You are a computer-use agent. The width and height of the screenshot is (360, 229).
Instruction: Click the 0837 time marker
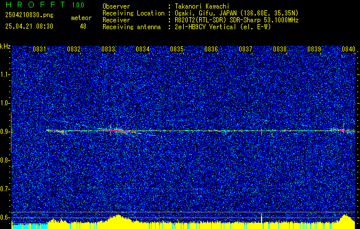(x=246, y=49)
